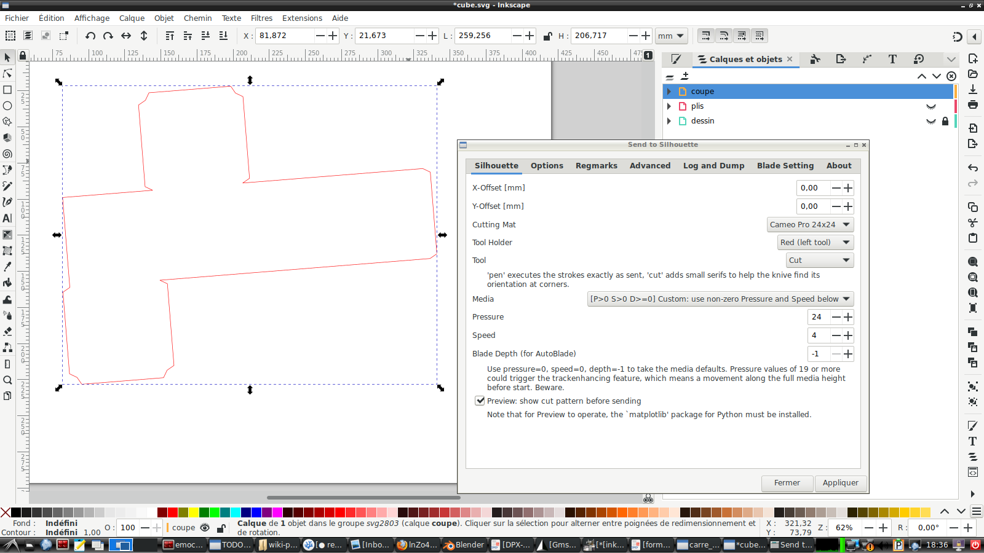The height and width of the screenshot is (553, 984).
Task: Select the Node editor tool
Action: pyautogui.click(x=7, y=74)
